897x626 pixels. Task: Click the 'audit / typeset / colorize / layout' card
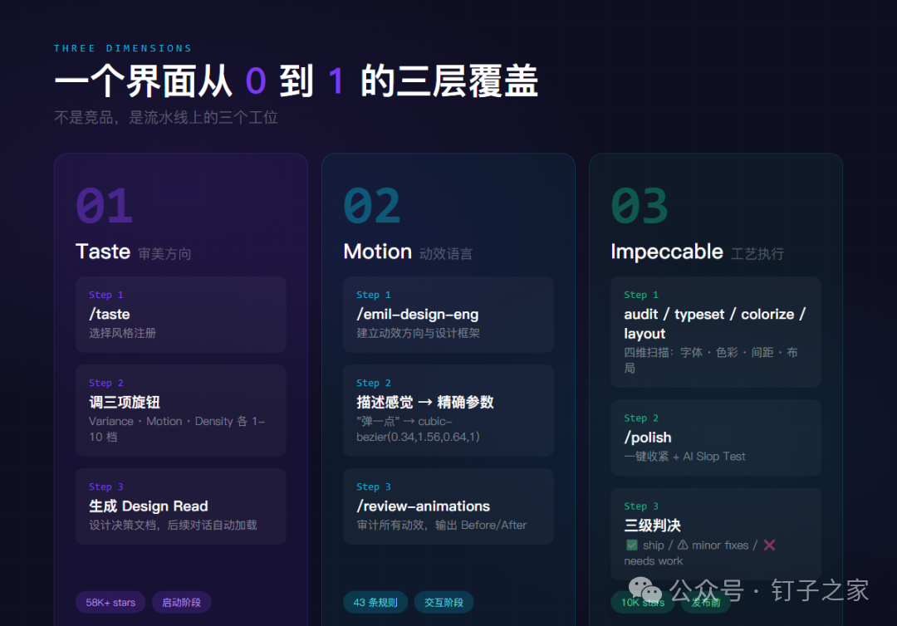click(x=716, y=332)
